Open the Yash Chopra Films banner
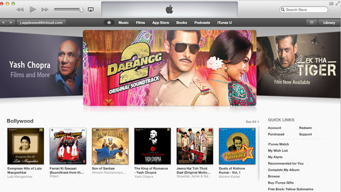Viewport: 341px width, 192px height. tap(41, 65)
